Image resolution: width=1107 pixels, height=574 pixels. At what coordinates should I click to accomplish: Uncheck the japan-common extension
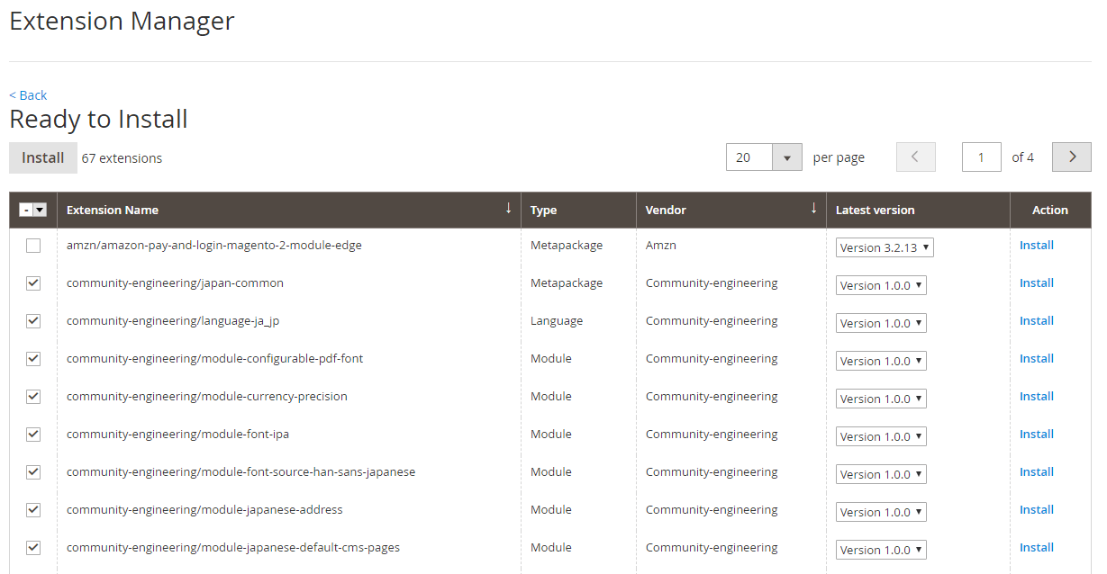coord(33,283)
